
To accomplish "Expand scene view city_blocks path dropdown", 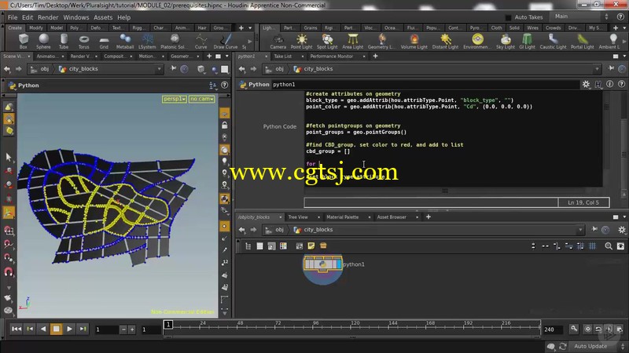I will tap(159, 69).
